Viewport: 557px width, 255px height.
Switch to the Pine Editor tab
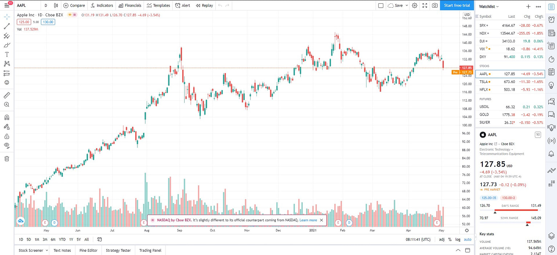tap(88, 250)
